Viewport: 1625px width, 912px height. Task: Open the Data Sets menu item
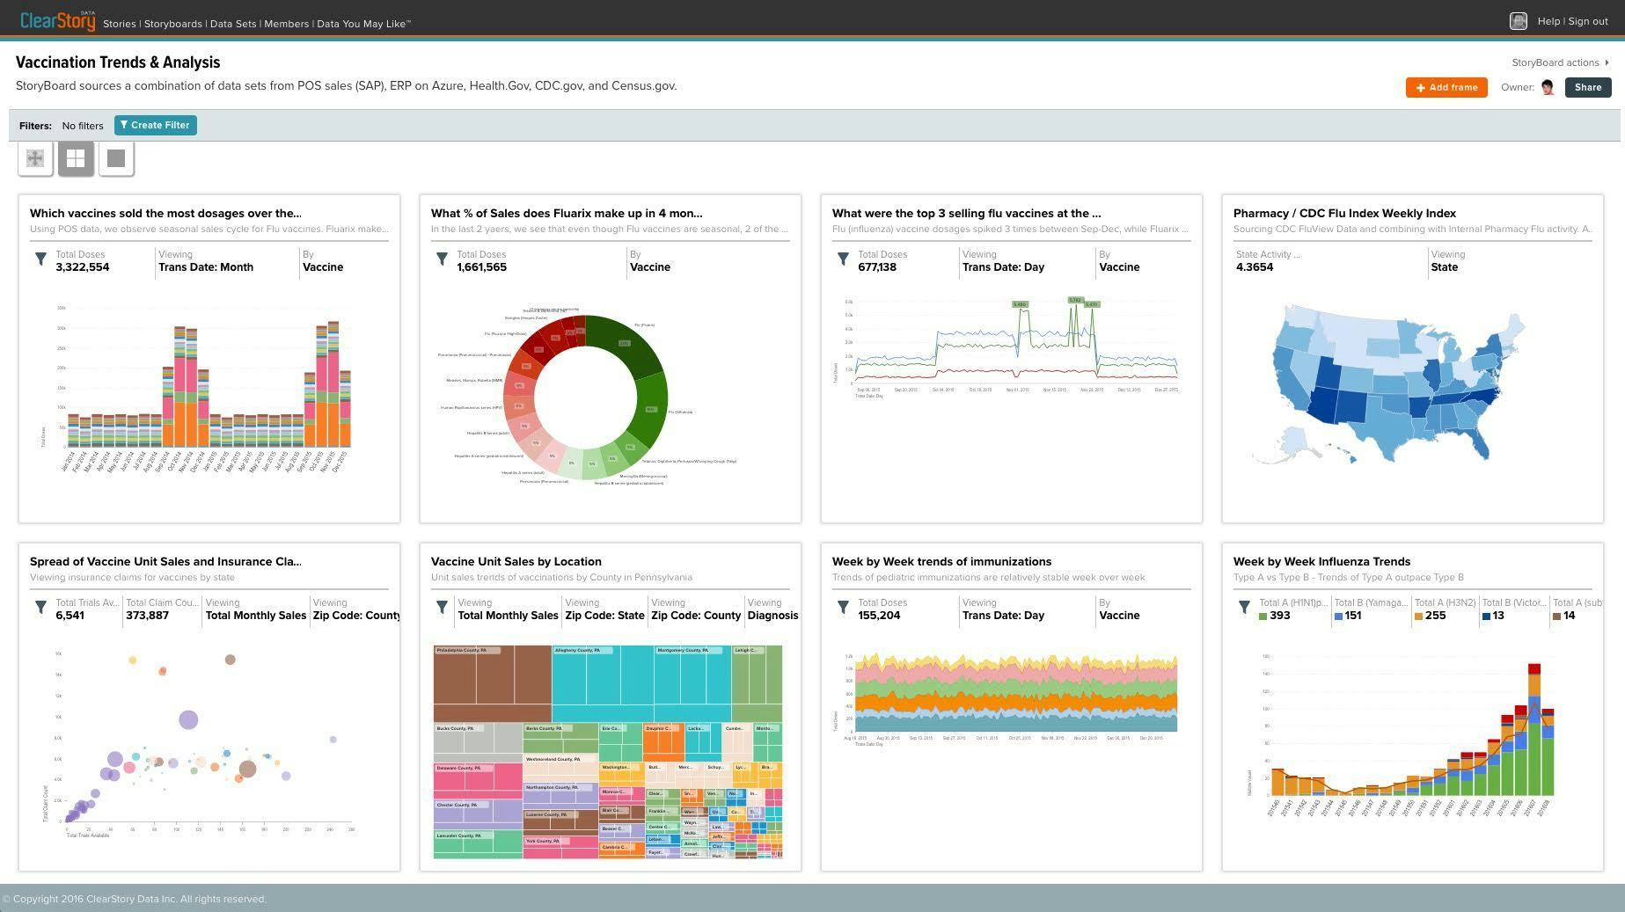point(232,24)
